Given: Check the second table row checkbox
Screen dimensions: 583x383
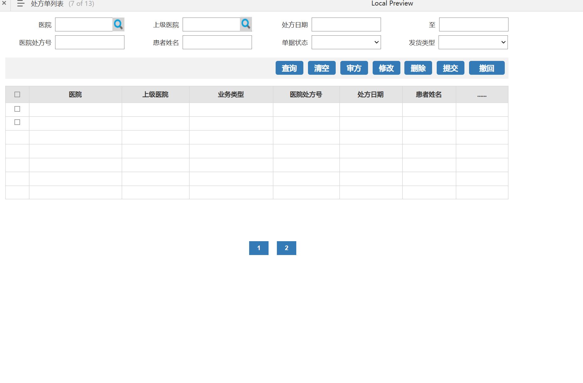Looking at the screenshot, I should [x=17, y=122].
